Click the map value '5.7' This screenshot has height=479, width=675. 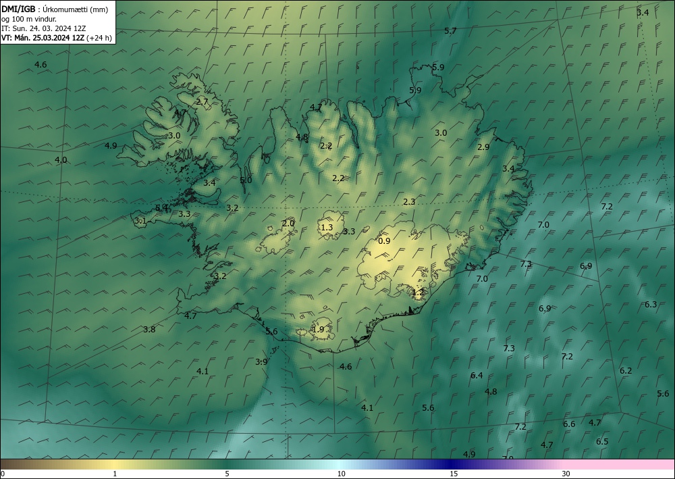pyautogui.click(x=450, y=30)
